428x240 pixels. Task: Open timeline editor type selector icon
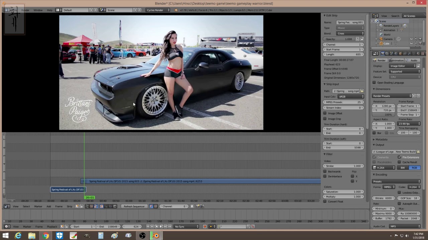click(x=6, y=227)
